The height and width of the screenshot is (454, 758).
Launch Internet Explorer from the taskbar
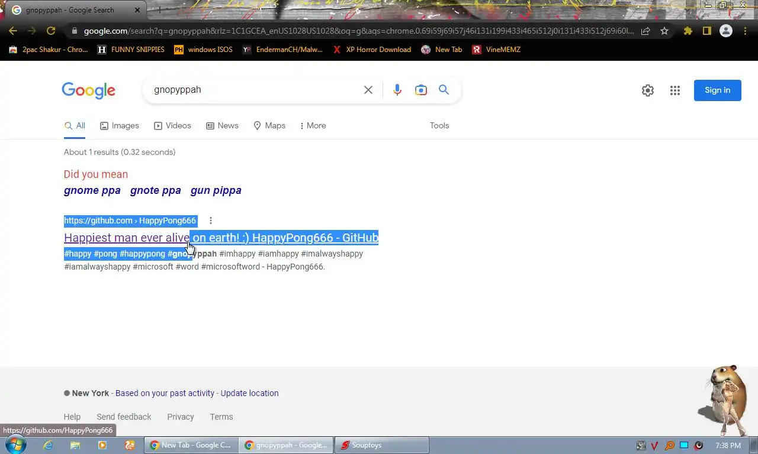click(47, 445)
